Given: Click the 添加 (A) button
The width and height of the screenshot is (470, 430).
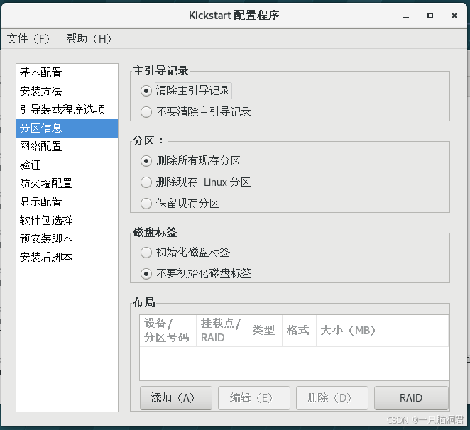Looking at the screenshot, I should pos(176,398).
